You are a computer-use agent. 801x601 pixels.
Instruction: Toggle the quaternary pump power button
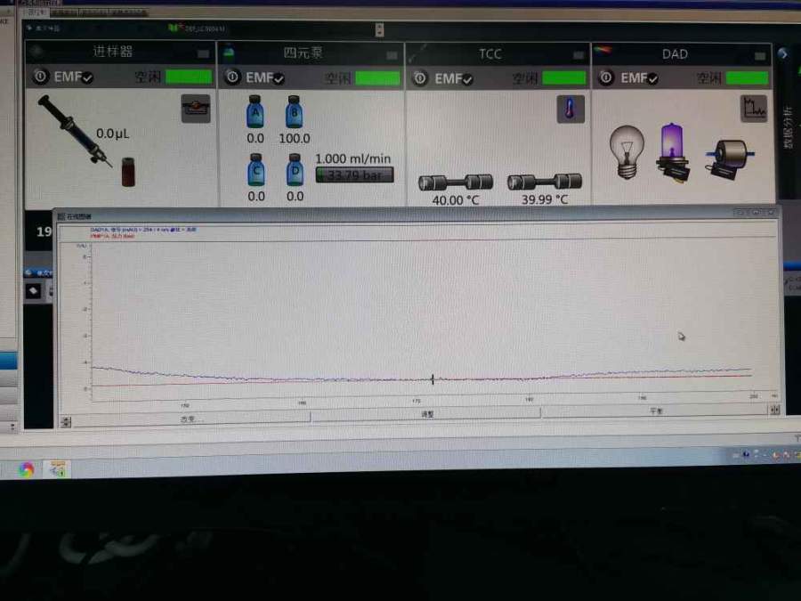click(x=232, y=77)
